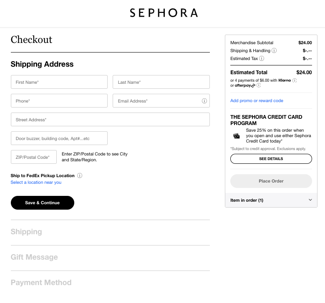Click the Klarna payments info icon
Screen dimensions: 325x303
pos(295,80)
